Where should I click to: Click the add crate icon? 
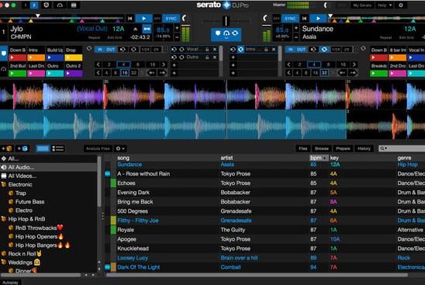[7, 148]
